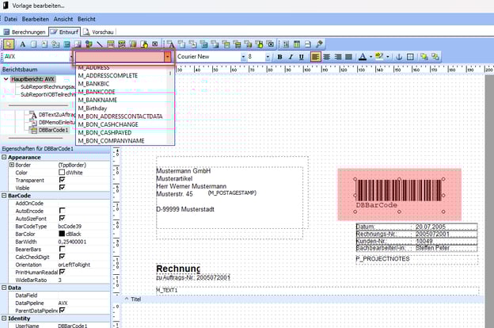Select the object selection arrow tool
Viewport: 494px width, 328px height.
(9, 44)
